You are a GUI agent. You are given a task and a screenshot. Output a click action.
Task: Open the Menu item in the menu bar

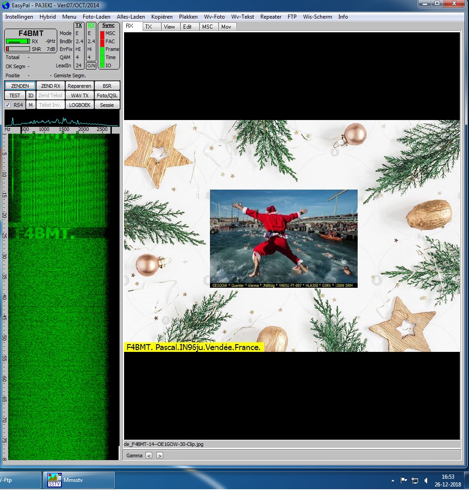click(69, 17)
